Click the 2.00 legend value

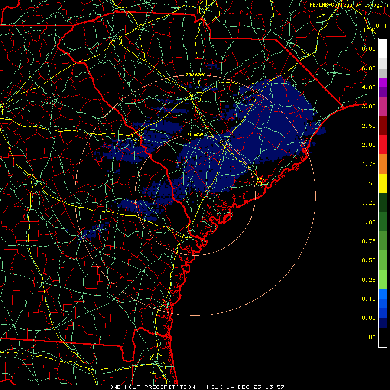point(369,145)
